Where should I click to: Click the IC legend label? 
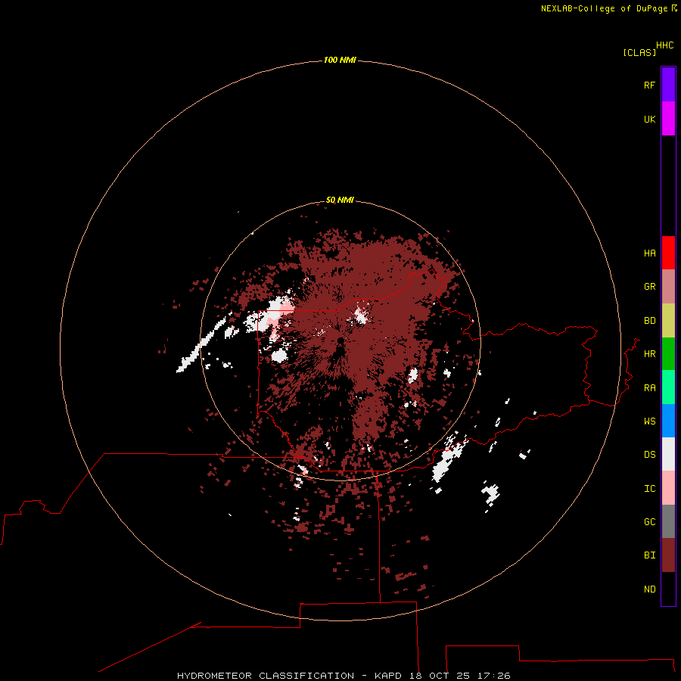coord(650,488)
